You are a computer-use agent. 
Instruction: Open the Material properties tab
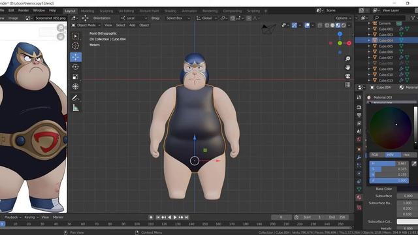[x=359, y=197]
